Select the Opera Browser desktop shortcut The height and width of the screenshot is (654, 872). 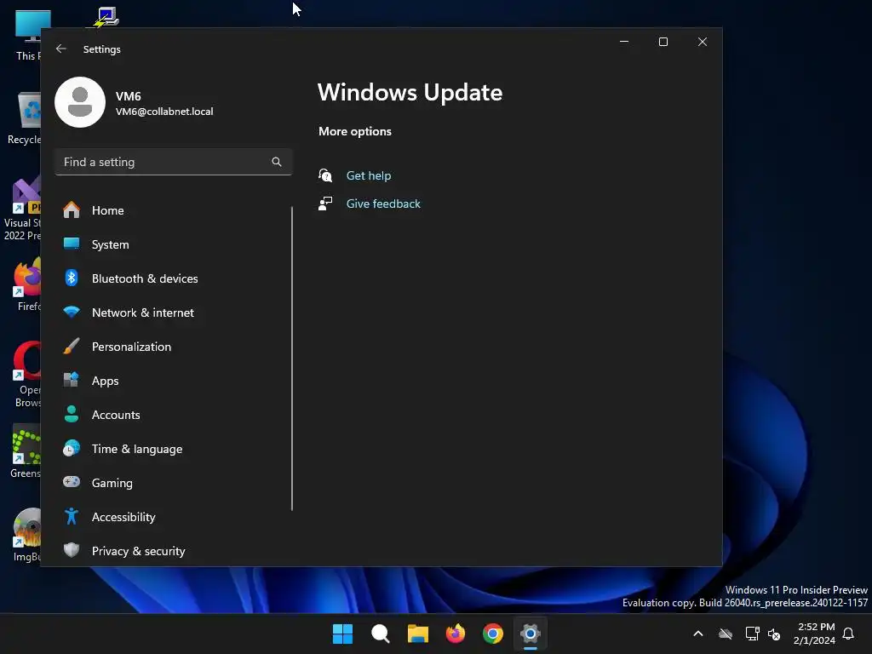[x=28, y=375]
